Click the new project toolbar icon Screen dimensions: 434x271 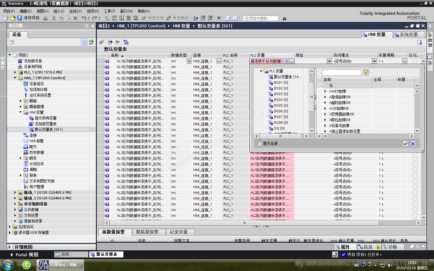point(6,18)
